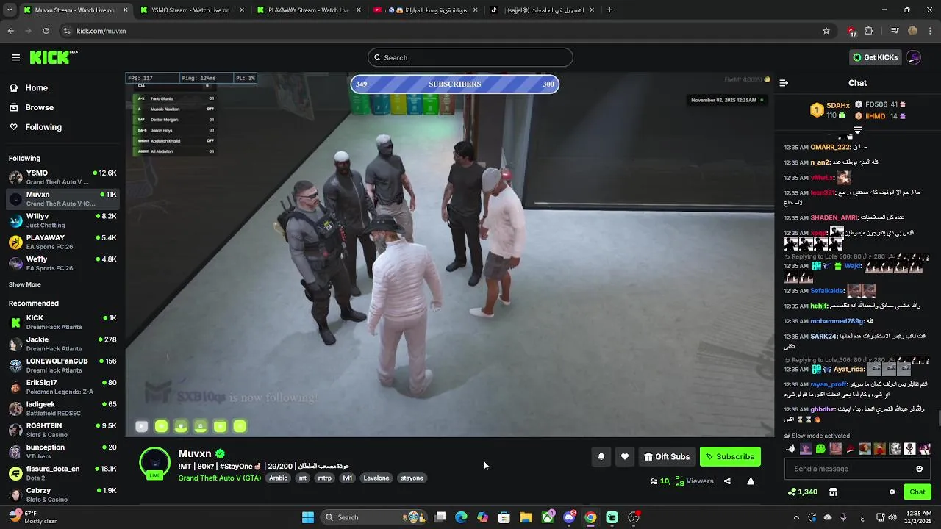The height and width of the screenshot is (529, 941).
Task: Click the Levelone tag
Action: (x=376, y=478)
